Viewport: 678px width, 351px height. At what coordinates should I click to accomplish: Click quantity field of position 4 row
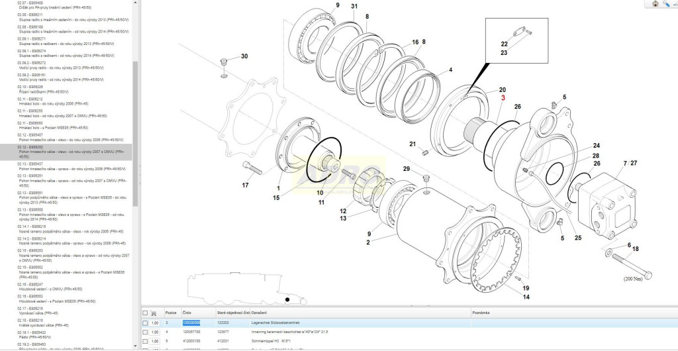point(155,332)
